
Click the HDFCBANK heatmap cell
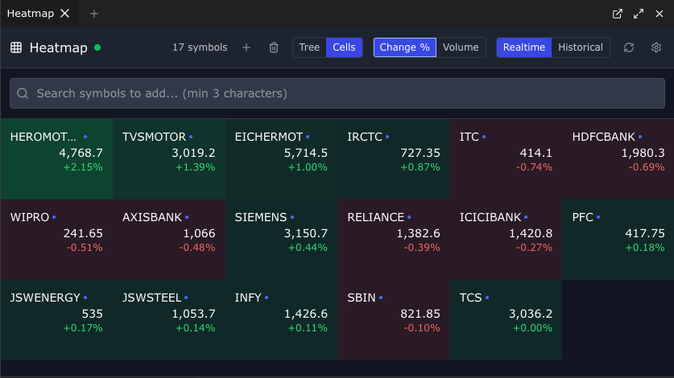[x=618, y=159]
